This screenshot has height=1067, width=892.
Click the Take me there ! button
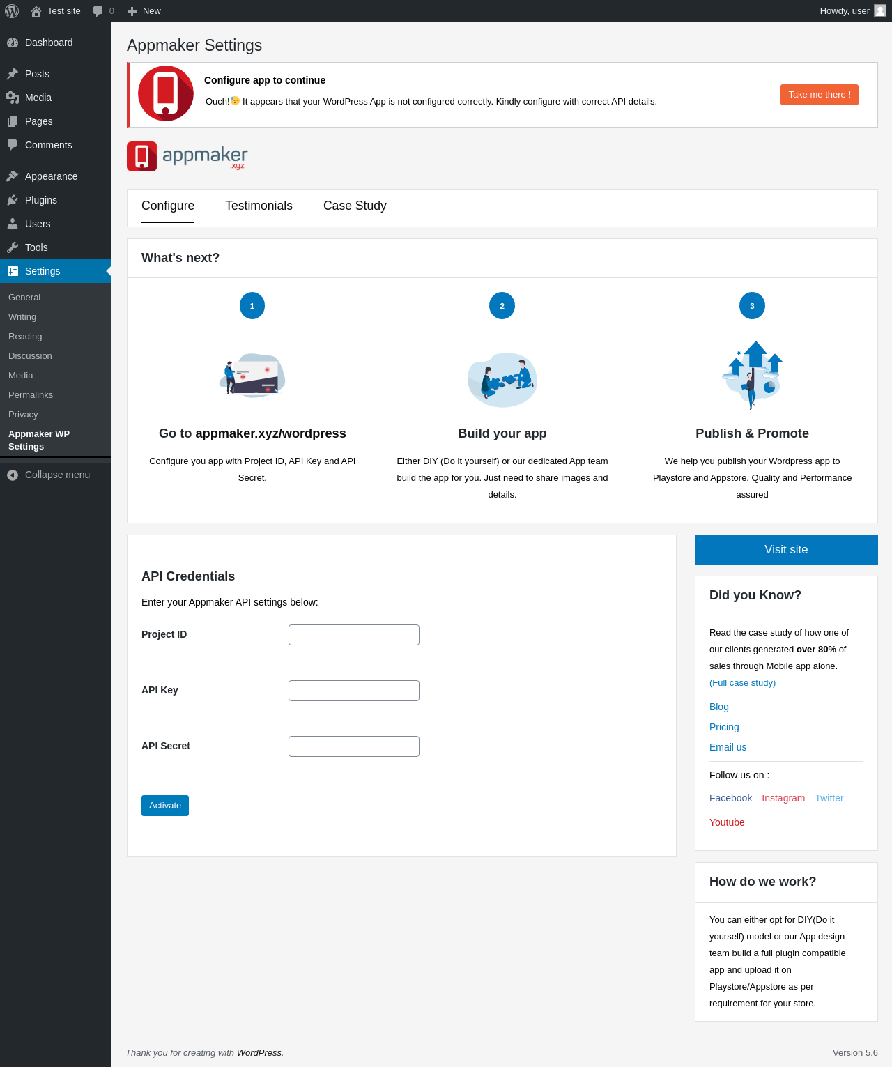(x=820, y=95)
